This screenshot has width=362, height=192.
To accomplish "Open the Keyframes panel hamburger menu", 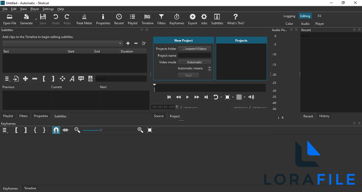I will (x=5, y=130).
